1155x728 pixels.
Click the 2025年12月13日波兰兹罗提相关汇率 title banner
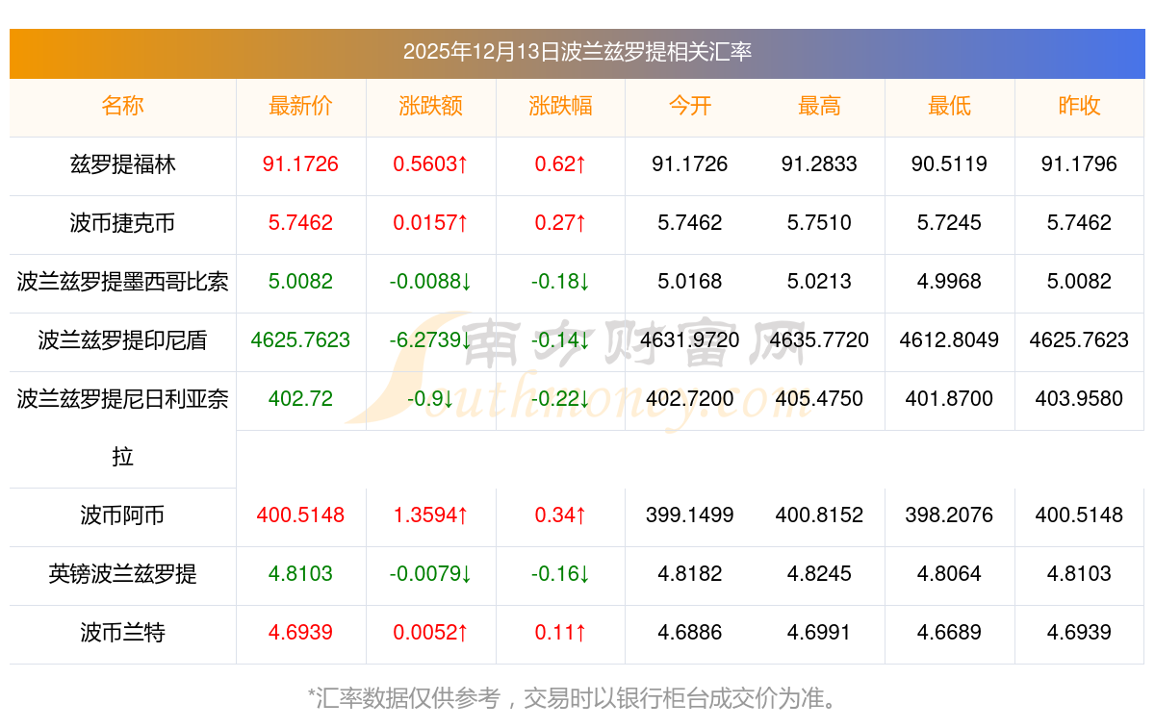click(577, 52)
